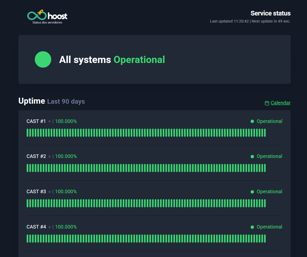Click the green dot beside CAST #3 Operational
Screen dimensions: 307x257
click(x=252, y=192)
